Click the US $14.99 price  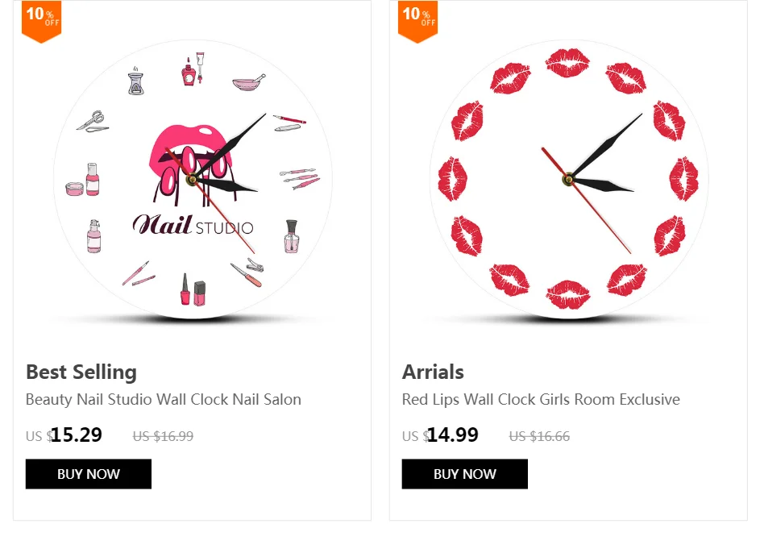pos(440,435)
